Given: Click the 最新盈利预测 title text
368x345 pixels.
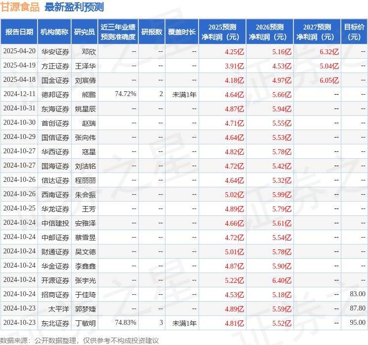Looking at the screenshot, I should point(74,7).
